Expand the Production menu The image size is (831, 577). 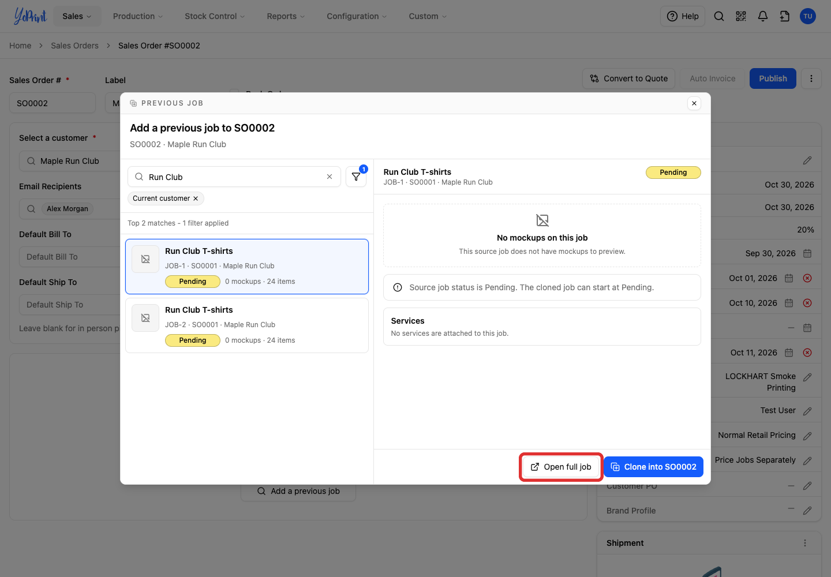point(138,16)
